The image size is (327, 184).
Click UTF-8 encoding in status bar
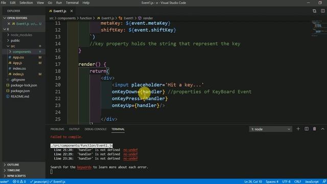click(286, 182)
